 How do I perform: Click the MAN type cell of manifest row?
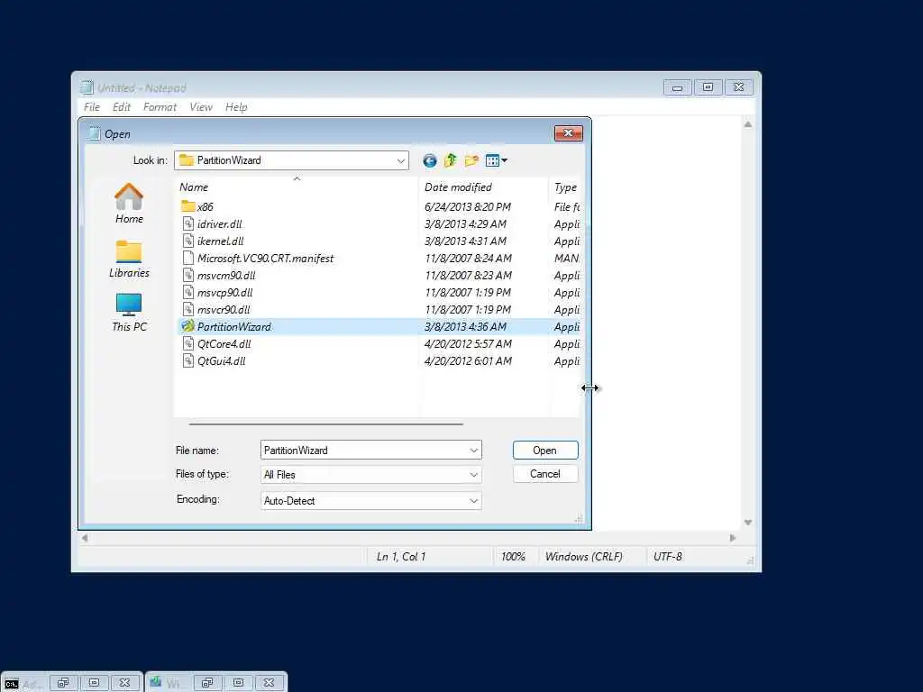click(567, 259)
